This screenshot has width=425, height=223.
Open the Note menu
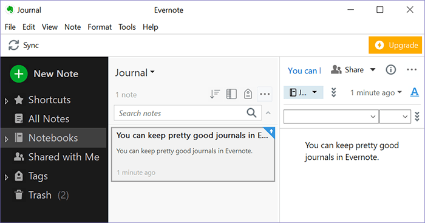pos(73,27)
